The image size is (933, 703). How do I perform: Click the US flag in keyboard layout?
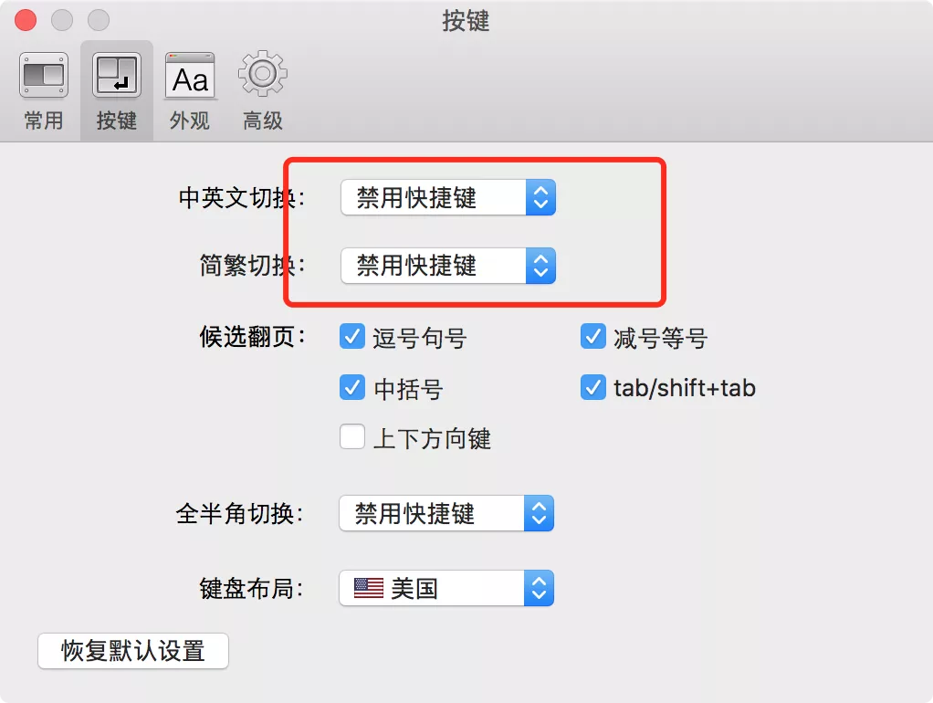click(x=368, y=588)
